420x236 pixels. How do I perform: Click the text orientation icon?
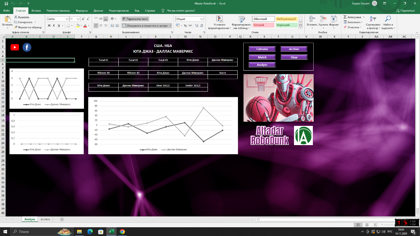pyautogui.click(x=113, y=19)
